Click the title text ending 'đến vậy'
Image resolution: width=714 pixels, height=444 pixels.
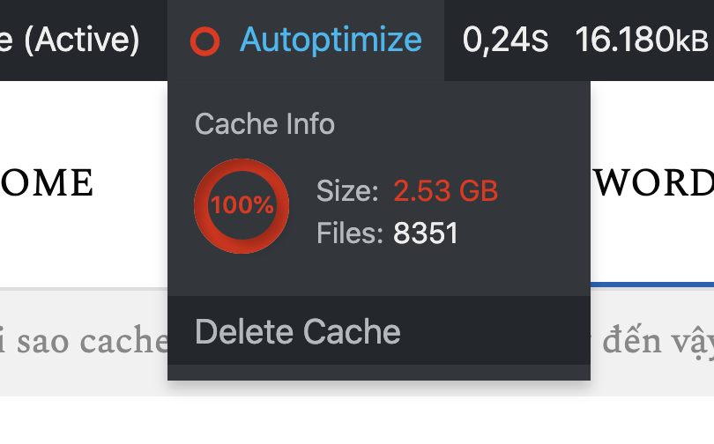658,342
